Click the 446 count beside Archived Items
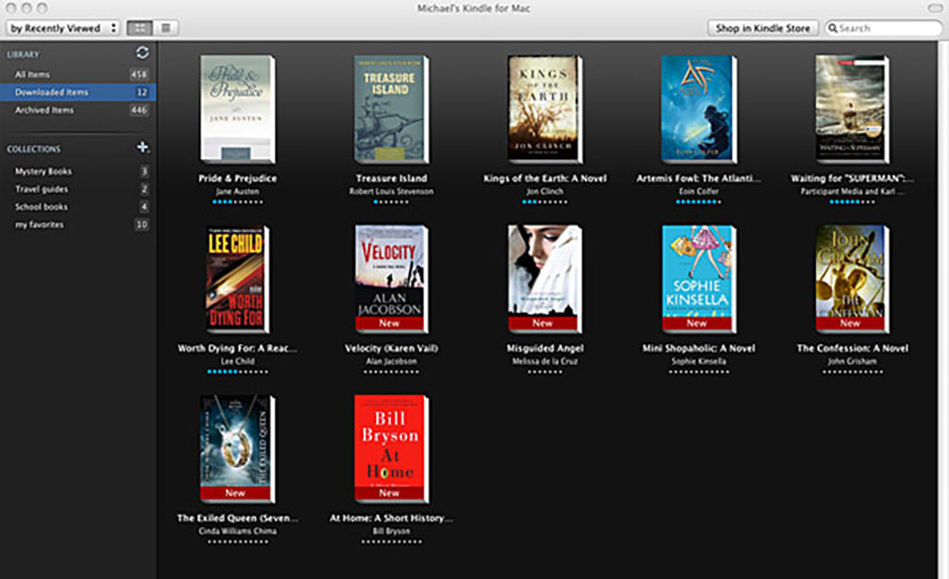This screenshot has width=949, height=579. pos(140,110)
